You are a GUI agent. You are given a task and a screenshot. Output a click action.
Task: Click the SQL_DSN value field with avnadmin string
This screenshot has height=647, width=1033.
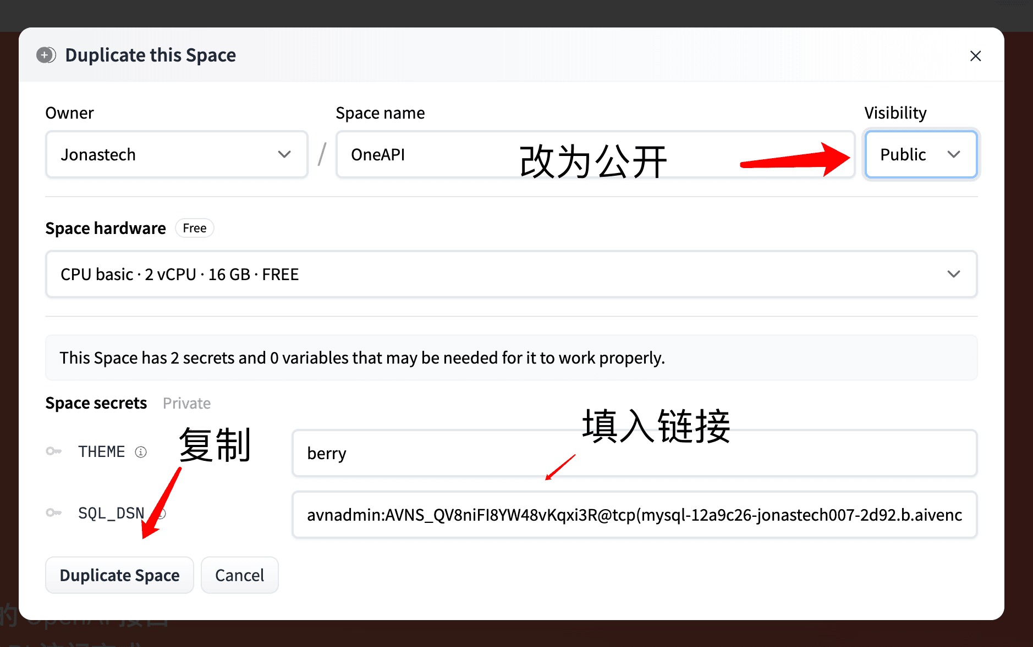[x=634, y=515]
